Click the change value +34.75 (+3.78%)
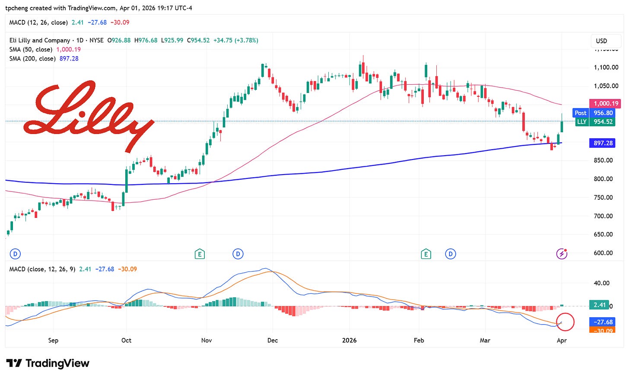This screenshot has width=629, height=379. 236,40
